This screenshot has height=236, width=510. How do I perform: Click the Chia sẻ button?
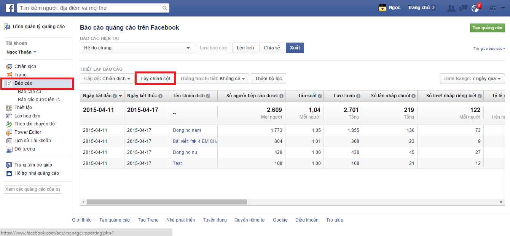tap(272, 48)
